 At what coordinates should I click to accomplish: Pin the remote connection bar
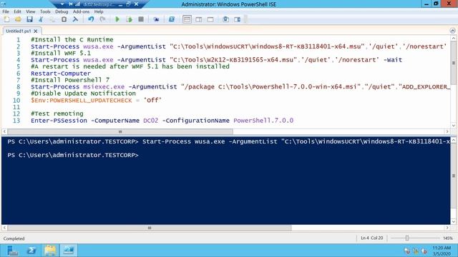[70, 4]
